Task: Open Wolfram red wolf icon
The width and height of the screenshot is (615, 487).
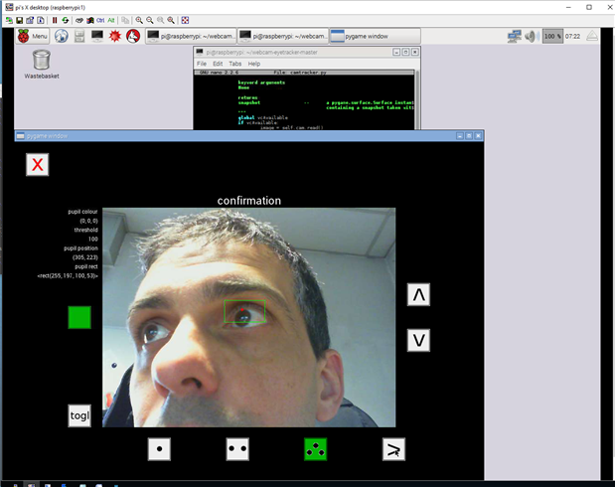Action: [x=133, y=36]
